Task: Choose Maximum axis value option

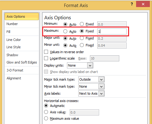Action: pos(46,119)
